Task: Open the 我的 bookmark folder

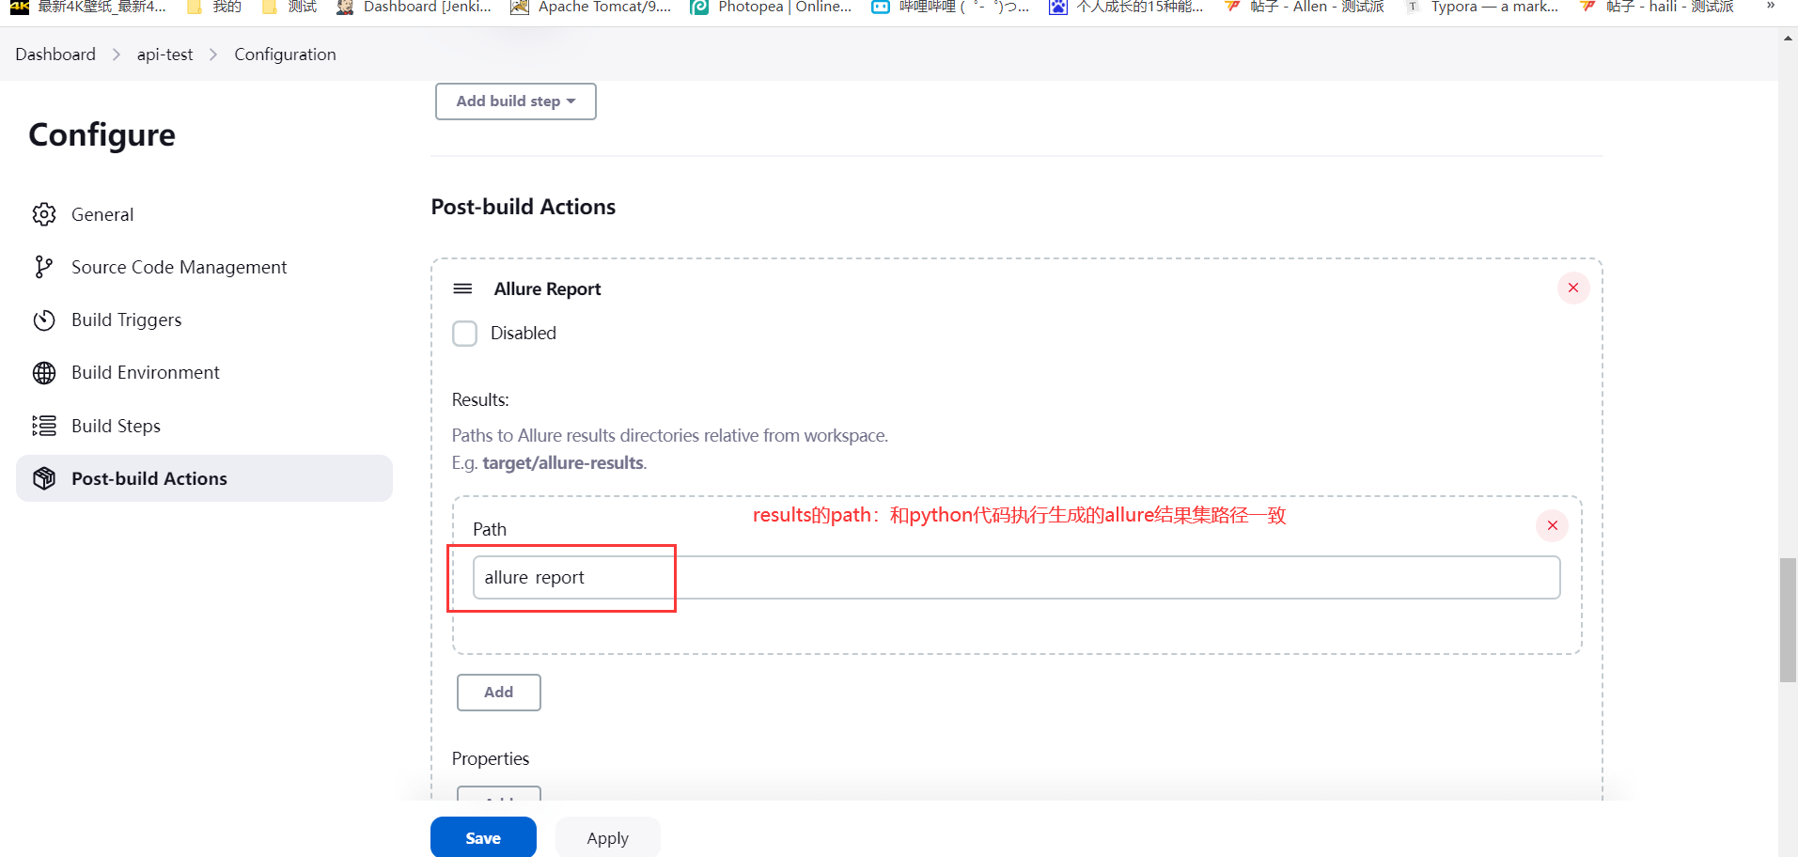Action: [x=214, y=8]
